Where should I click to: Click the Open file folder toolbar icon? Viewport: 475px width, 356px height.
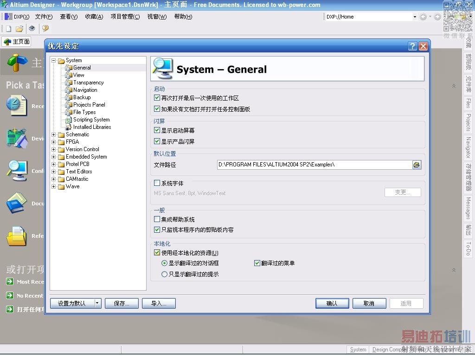click(x=19, y=28)
